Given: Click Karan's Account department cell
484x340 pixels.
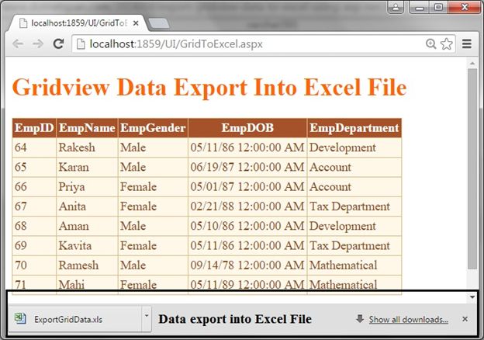Looking at the screenshot, I should [354, 167].
